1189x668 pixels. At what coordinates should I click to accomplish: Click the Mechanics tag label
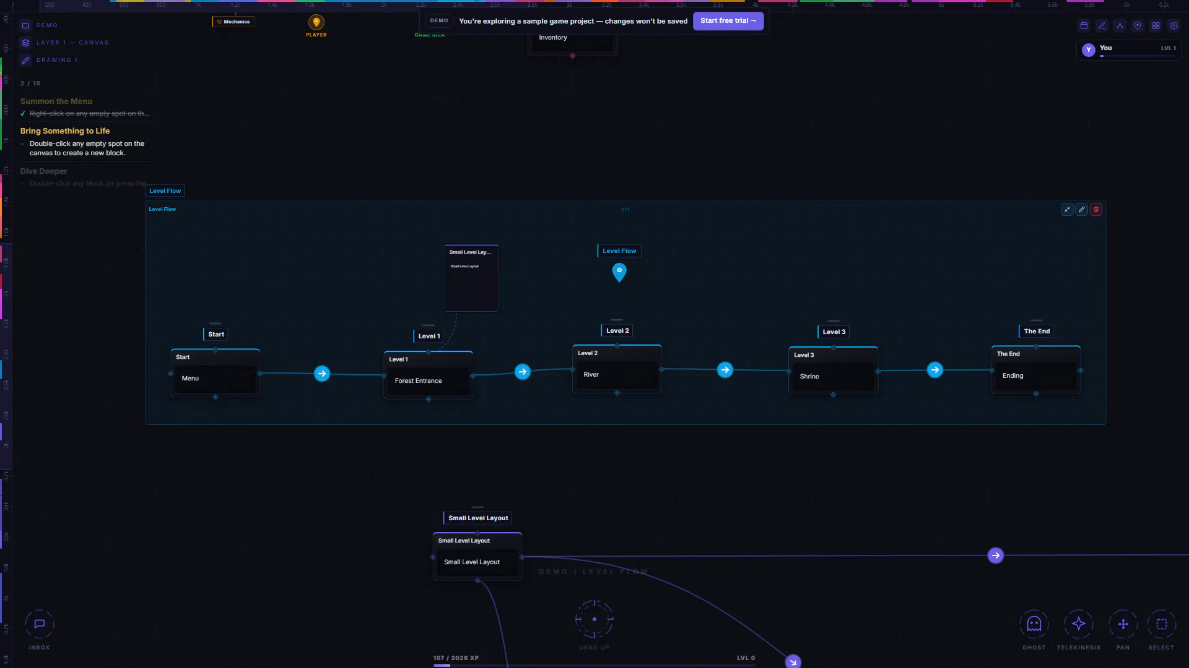[x=233, y=22]
